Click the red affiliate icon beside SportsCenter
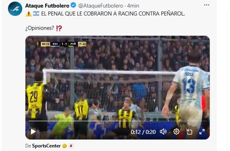Viewport: 230px width, 151px height. tap(71, 146)
